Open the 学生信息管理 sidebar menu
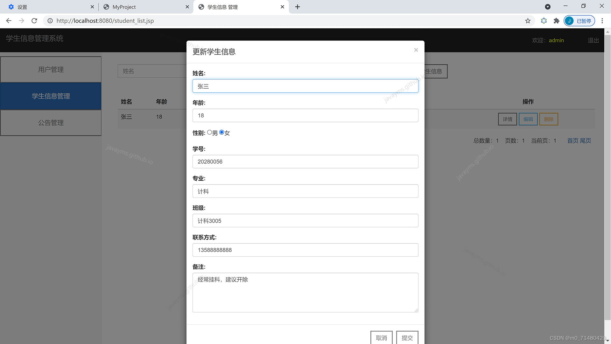 coord(51,96)
